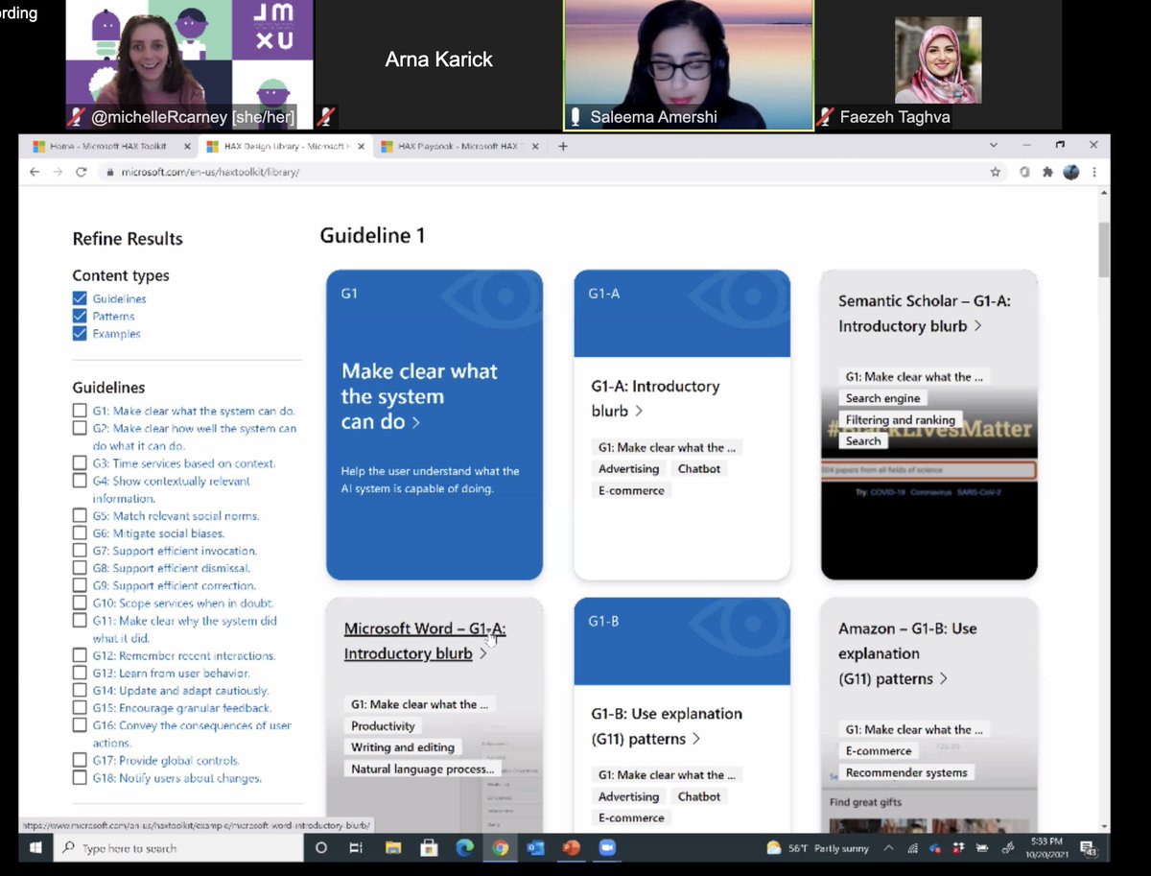The image size is (1151, 876).
Task: Open the tab search chevron dropdown
Action: [993, 144]
